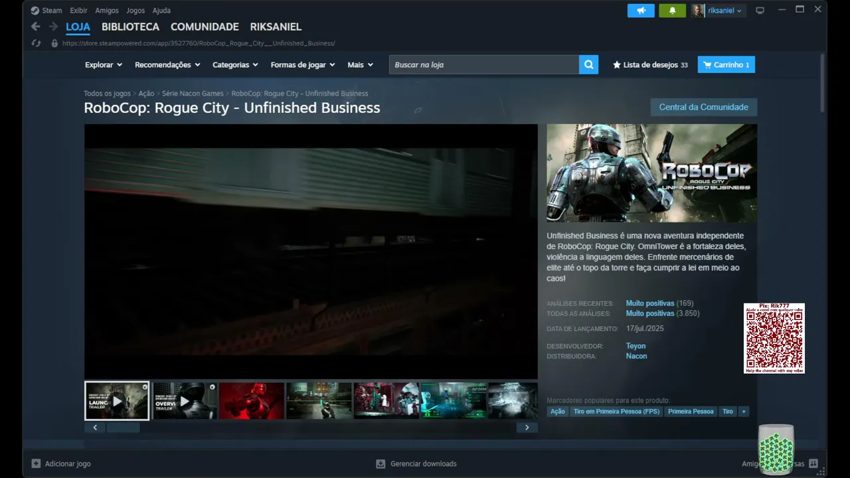Open developer Teyon link

pos(636,346)
